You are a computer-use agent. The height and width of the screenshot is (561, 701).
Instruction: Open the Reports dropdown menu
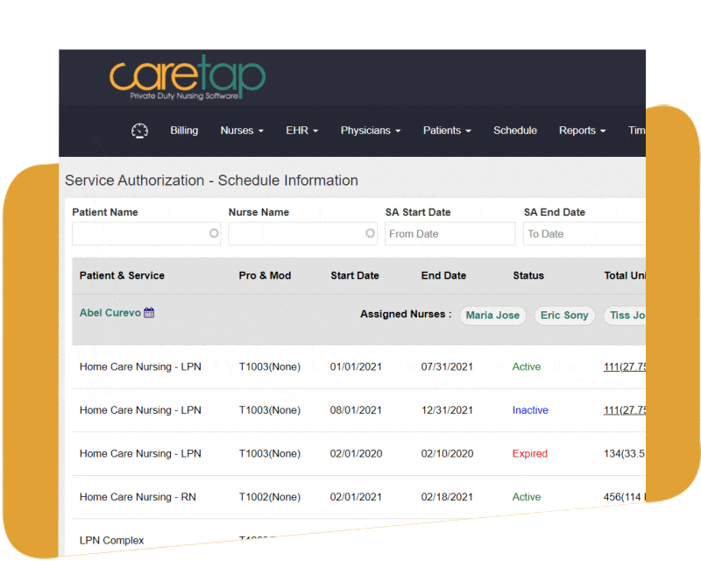582,131
